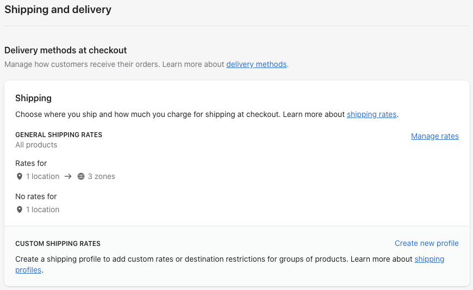Click the All products subtitle
Screen dimensions: 473x290
click(x=36, y=145)
